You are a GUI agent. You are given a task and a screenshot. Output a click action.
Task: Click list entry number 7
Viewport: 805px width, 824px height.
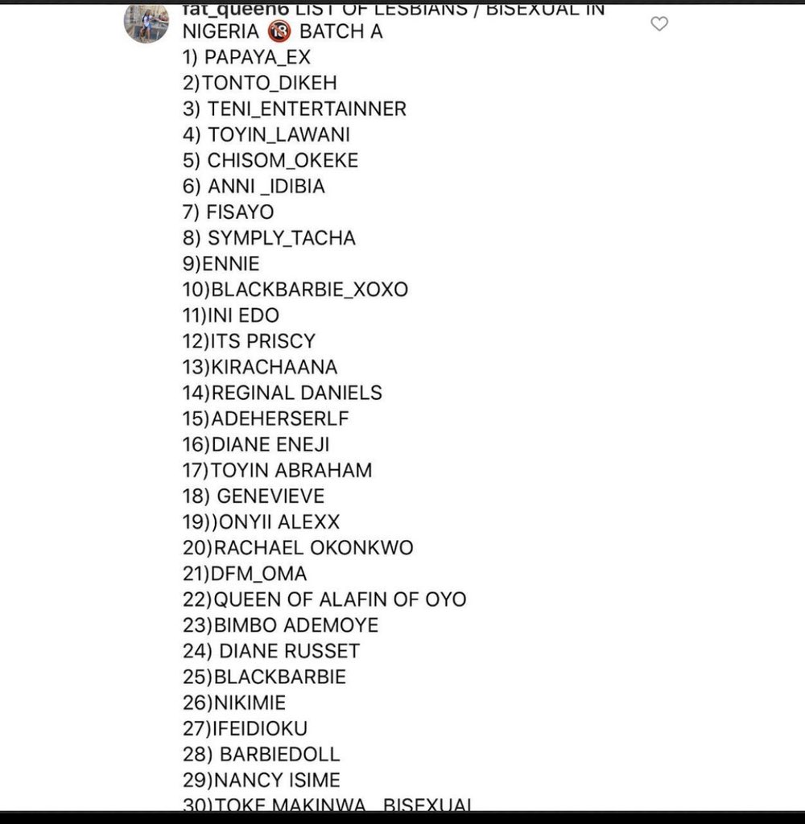pyautogui.click(x=229, y=212)
